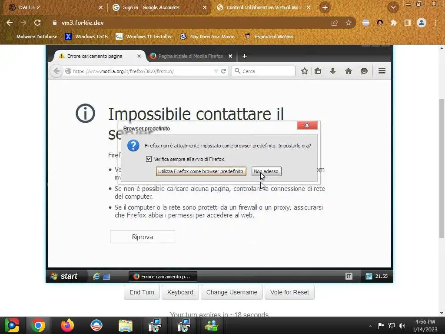This screenshot has width=445, height=334.
Task: Open Windows 11 Installer bookmark
Action: click(x=144, y=37)
